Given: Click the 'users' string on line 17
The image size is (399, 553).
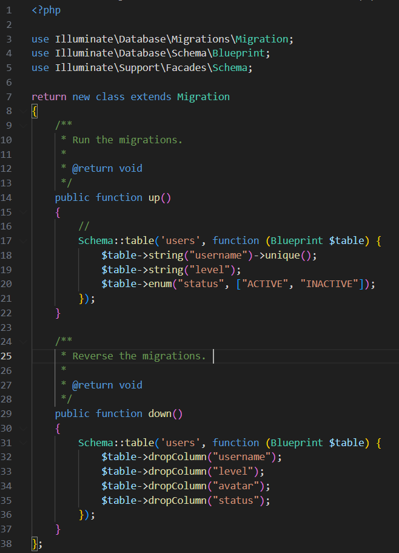Looking at the screenshot, I should pyautogui.click(x=180, y=240).
